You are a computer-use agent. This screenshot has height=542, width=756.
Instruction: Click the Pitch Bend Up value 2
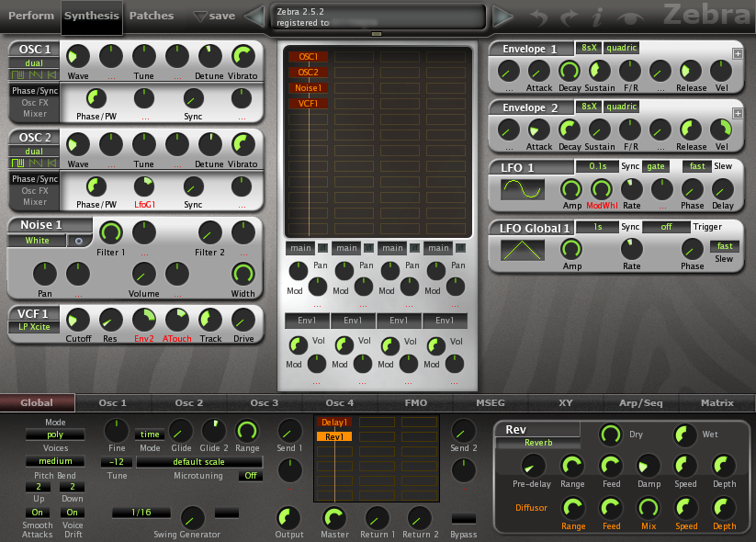click(x=38, y=487)
